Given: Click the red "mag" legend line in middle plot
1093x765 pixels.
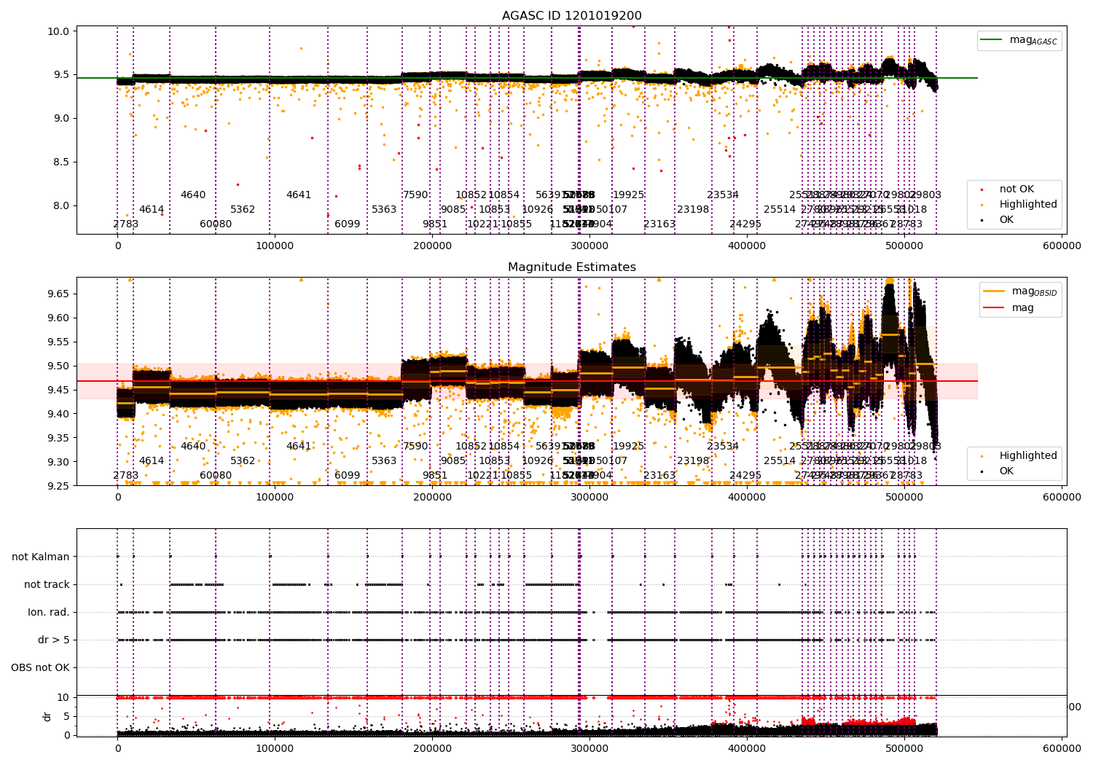Looking at the screenshot, I should point(994,307).
